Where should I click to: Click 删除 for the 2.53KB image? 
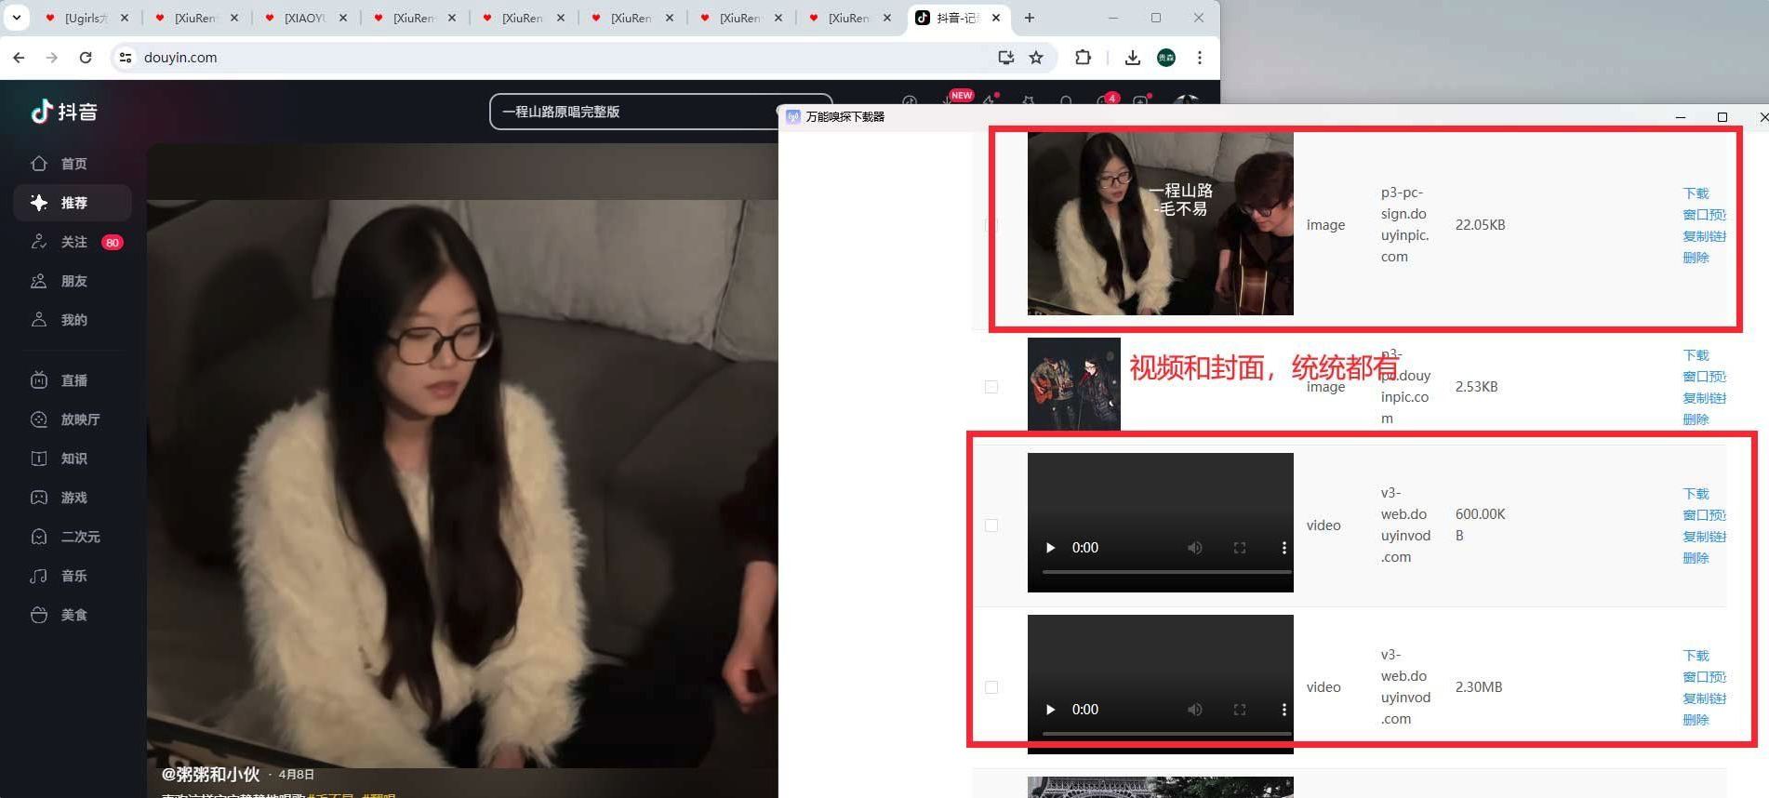tap(1696, 419)
